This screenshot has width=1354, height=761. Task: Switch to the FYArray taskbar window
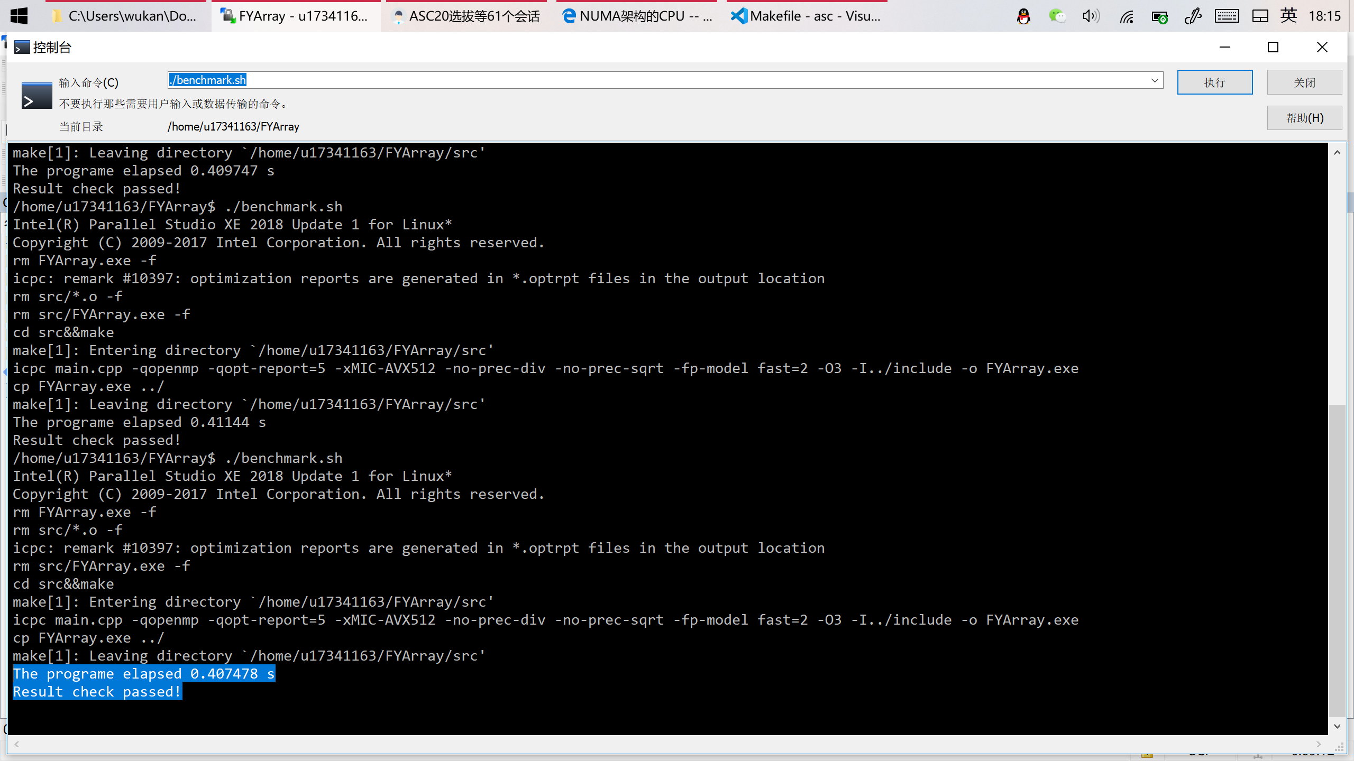tap(295, 16)
